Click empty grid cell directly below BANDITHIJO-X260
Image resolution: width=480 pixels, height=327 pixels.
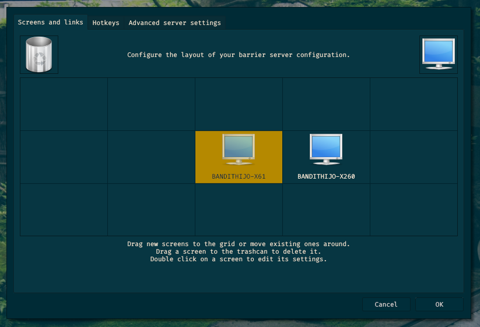pos(326,209)
